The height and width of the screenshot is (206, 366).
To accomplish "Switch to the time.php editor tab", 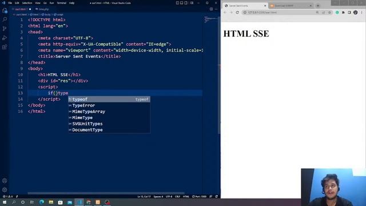I will (42, 9).
